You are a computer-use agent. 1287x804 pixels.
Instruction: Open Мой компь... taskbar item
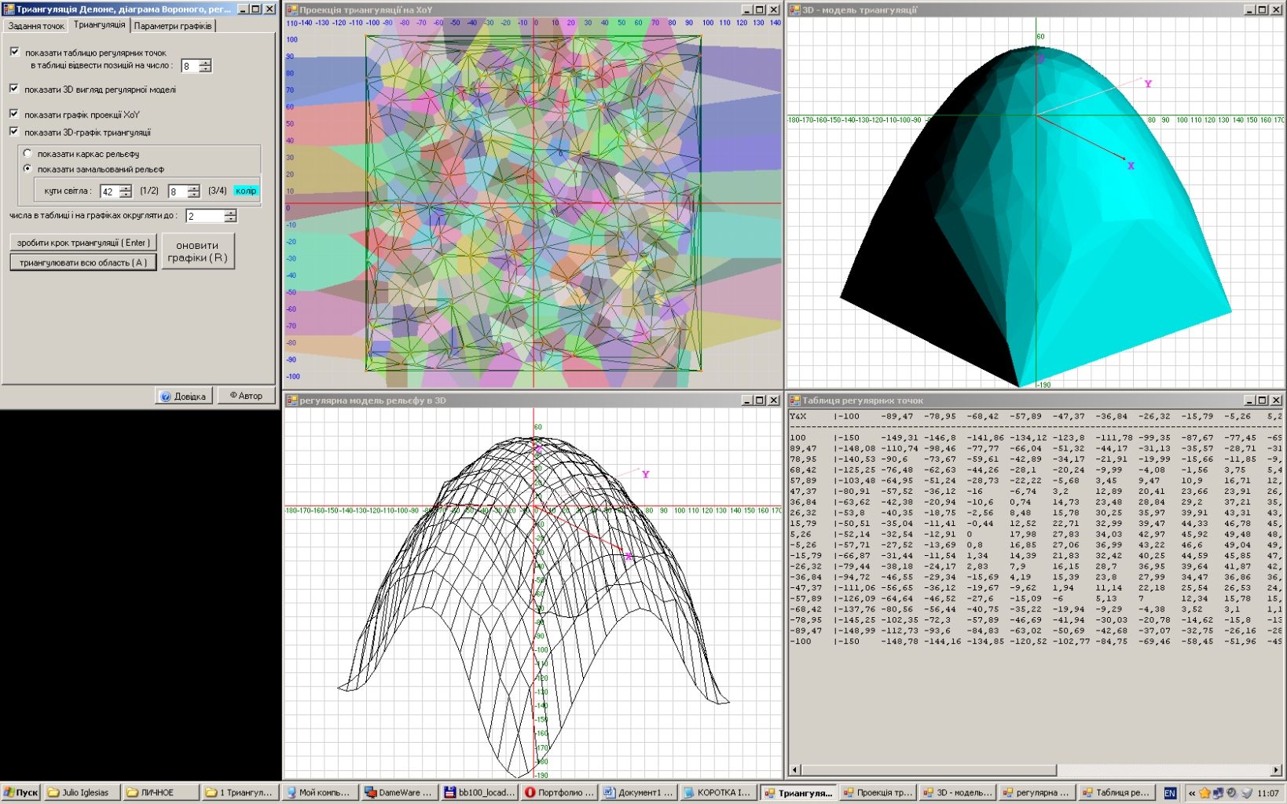pyautogui.click(x=321, y=793)
